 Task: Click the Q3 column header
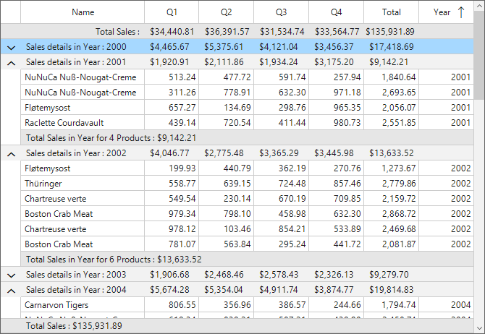click(281, 12)
